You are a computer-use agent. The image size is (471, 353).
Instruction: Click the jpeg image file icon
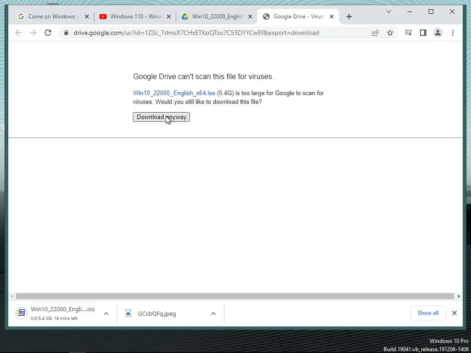click(x=128, y=313)
